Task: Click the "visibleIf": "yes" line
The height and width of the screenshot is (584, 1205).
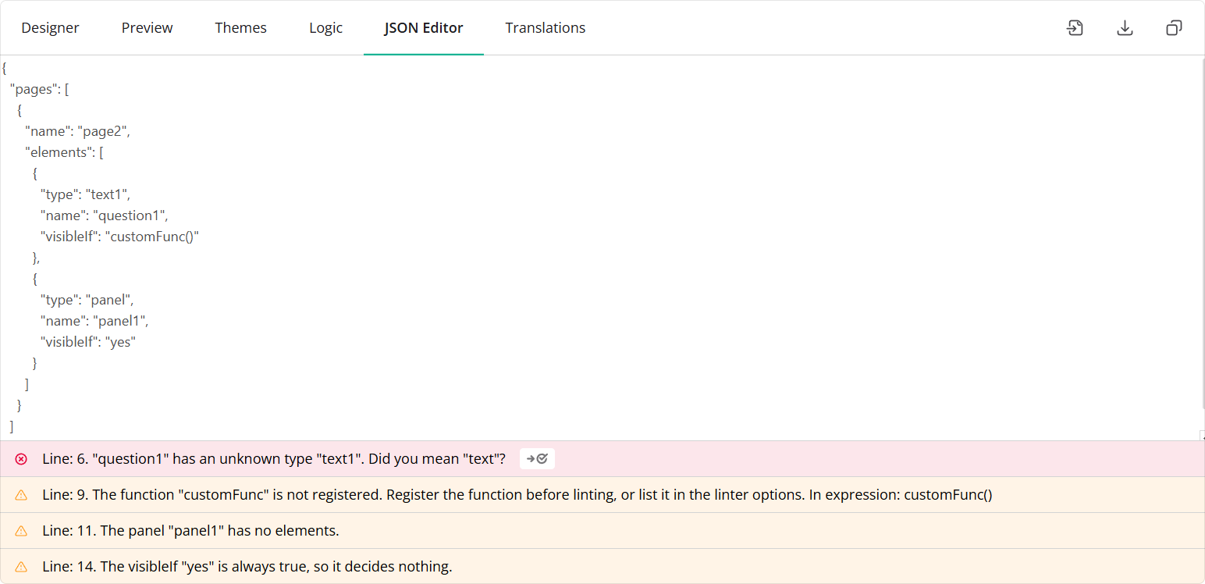Action: pos(88,342)
